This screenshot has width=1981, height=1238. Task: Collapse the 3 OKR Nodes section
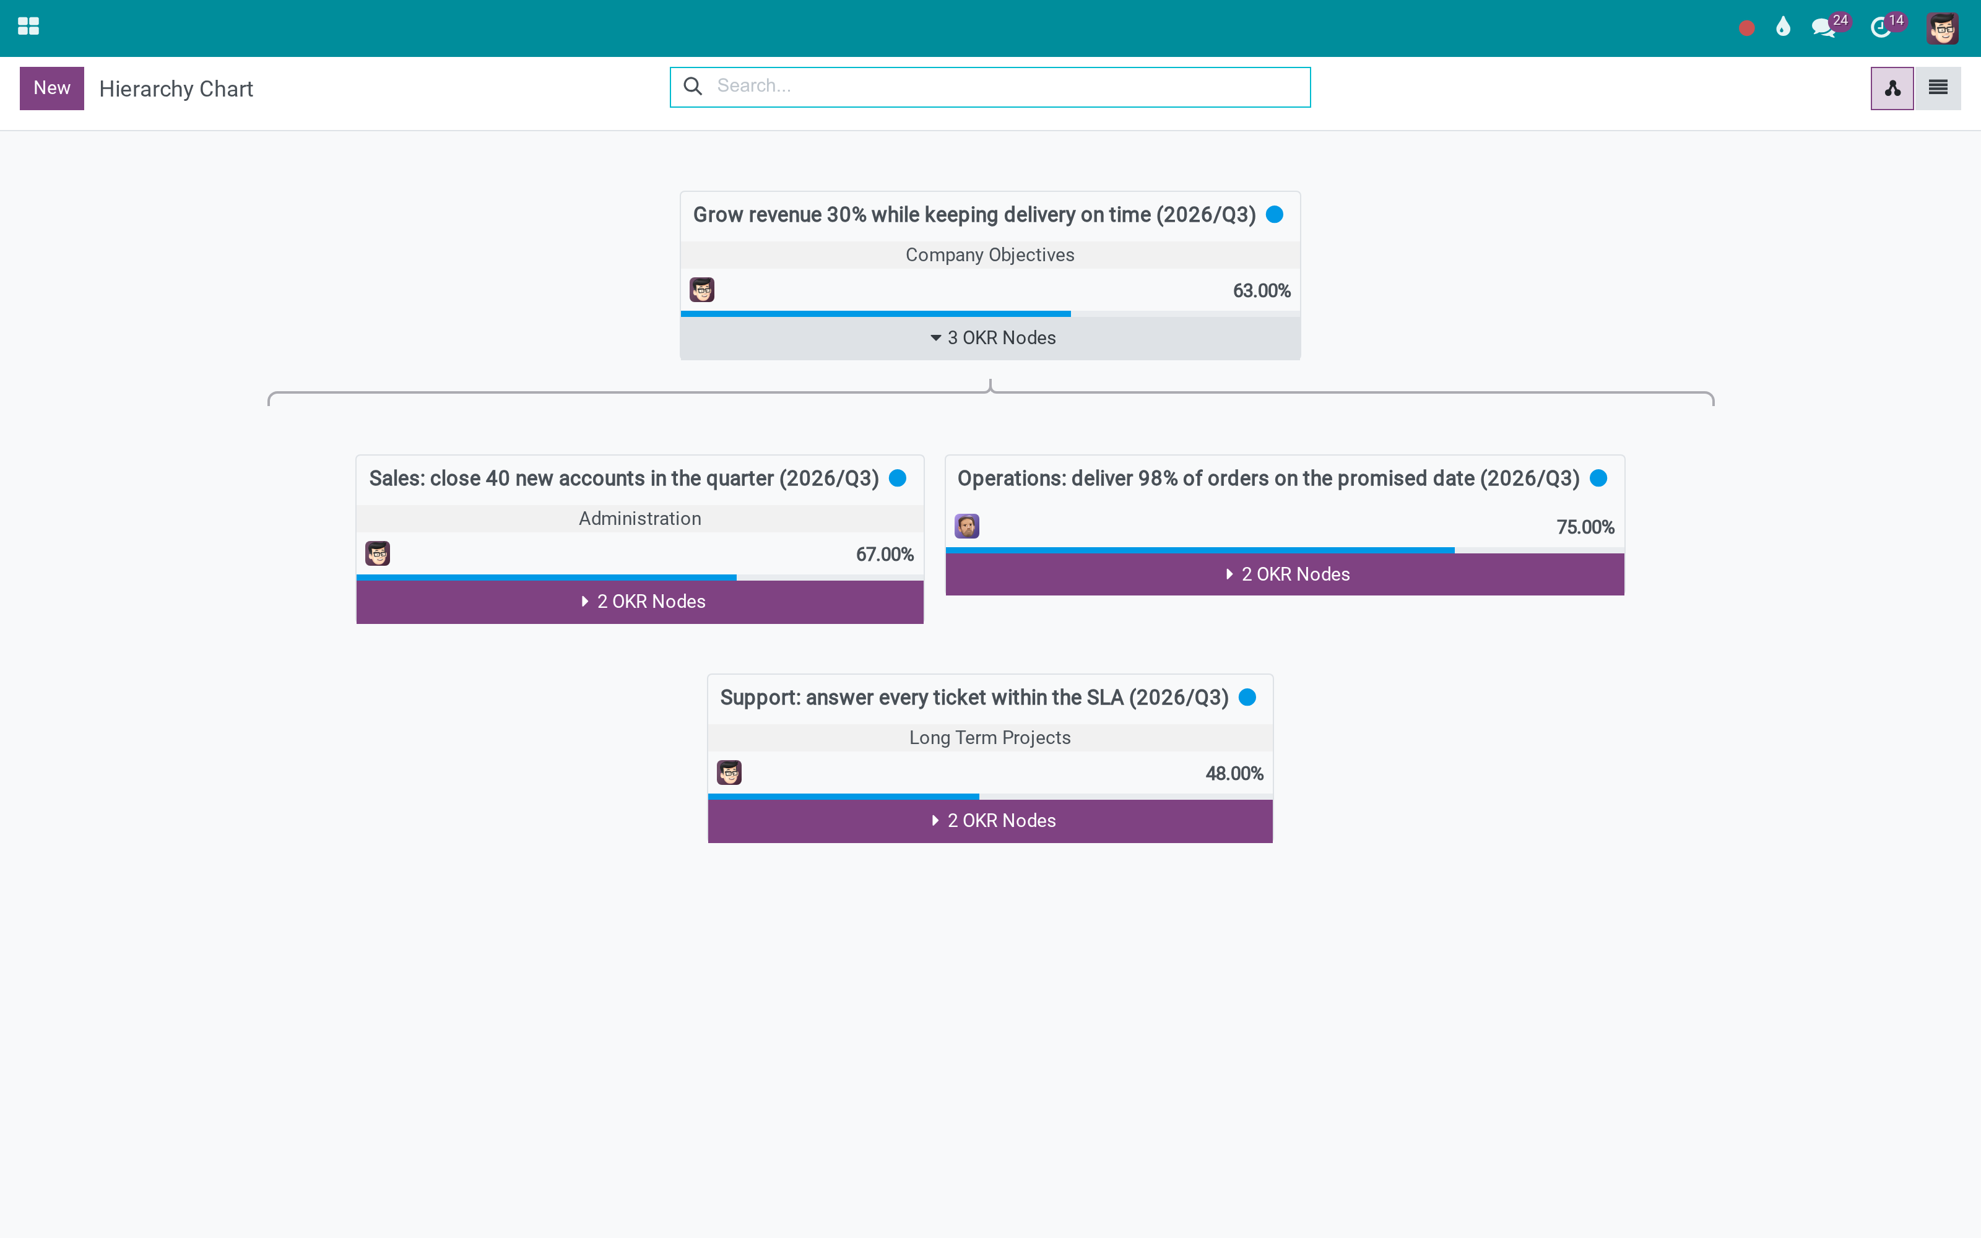[x=990, y=338]
